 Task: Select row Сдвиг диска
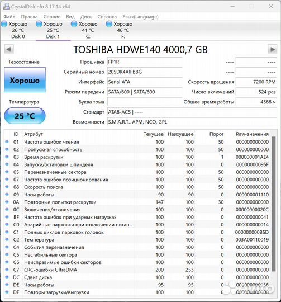(137, 277)
